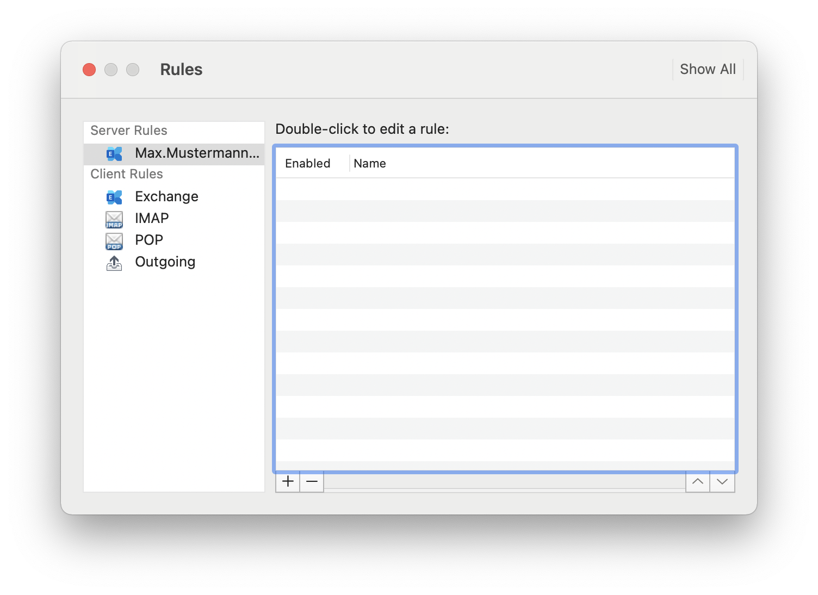Click the plus icon to add a rule

click(287, 481)
